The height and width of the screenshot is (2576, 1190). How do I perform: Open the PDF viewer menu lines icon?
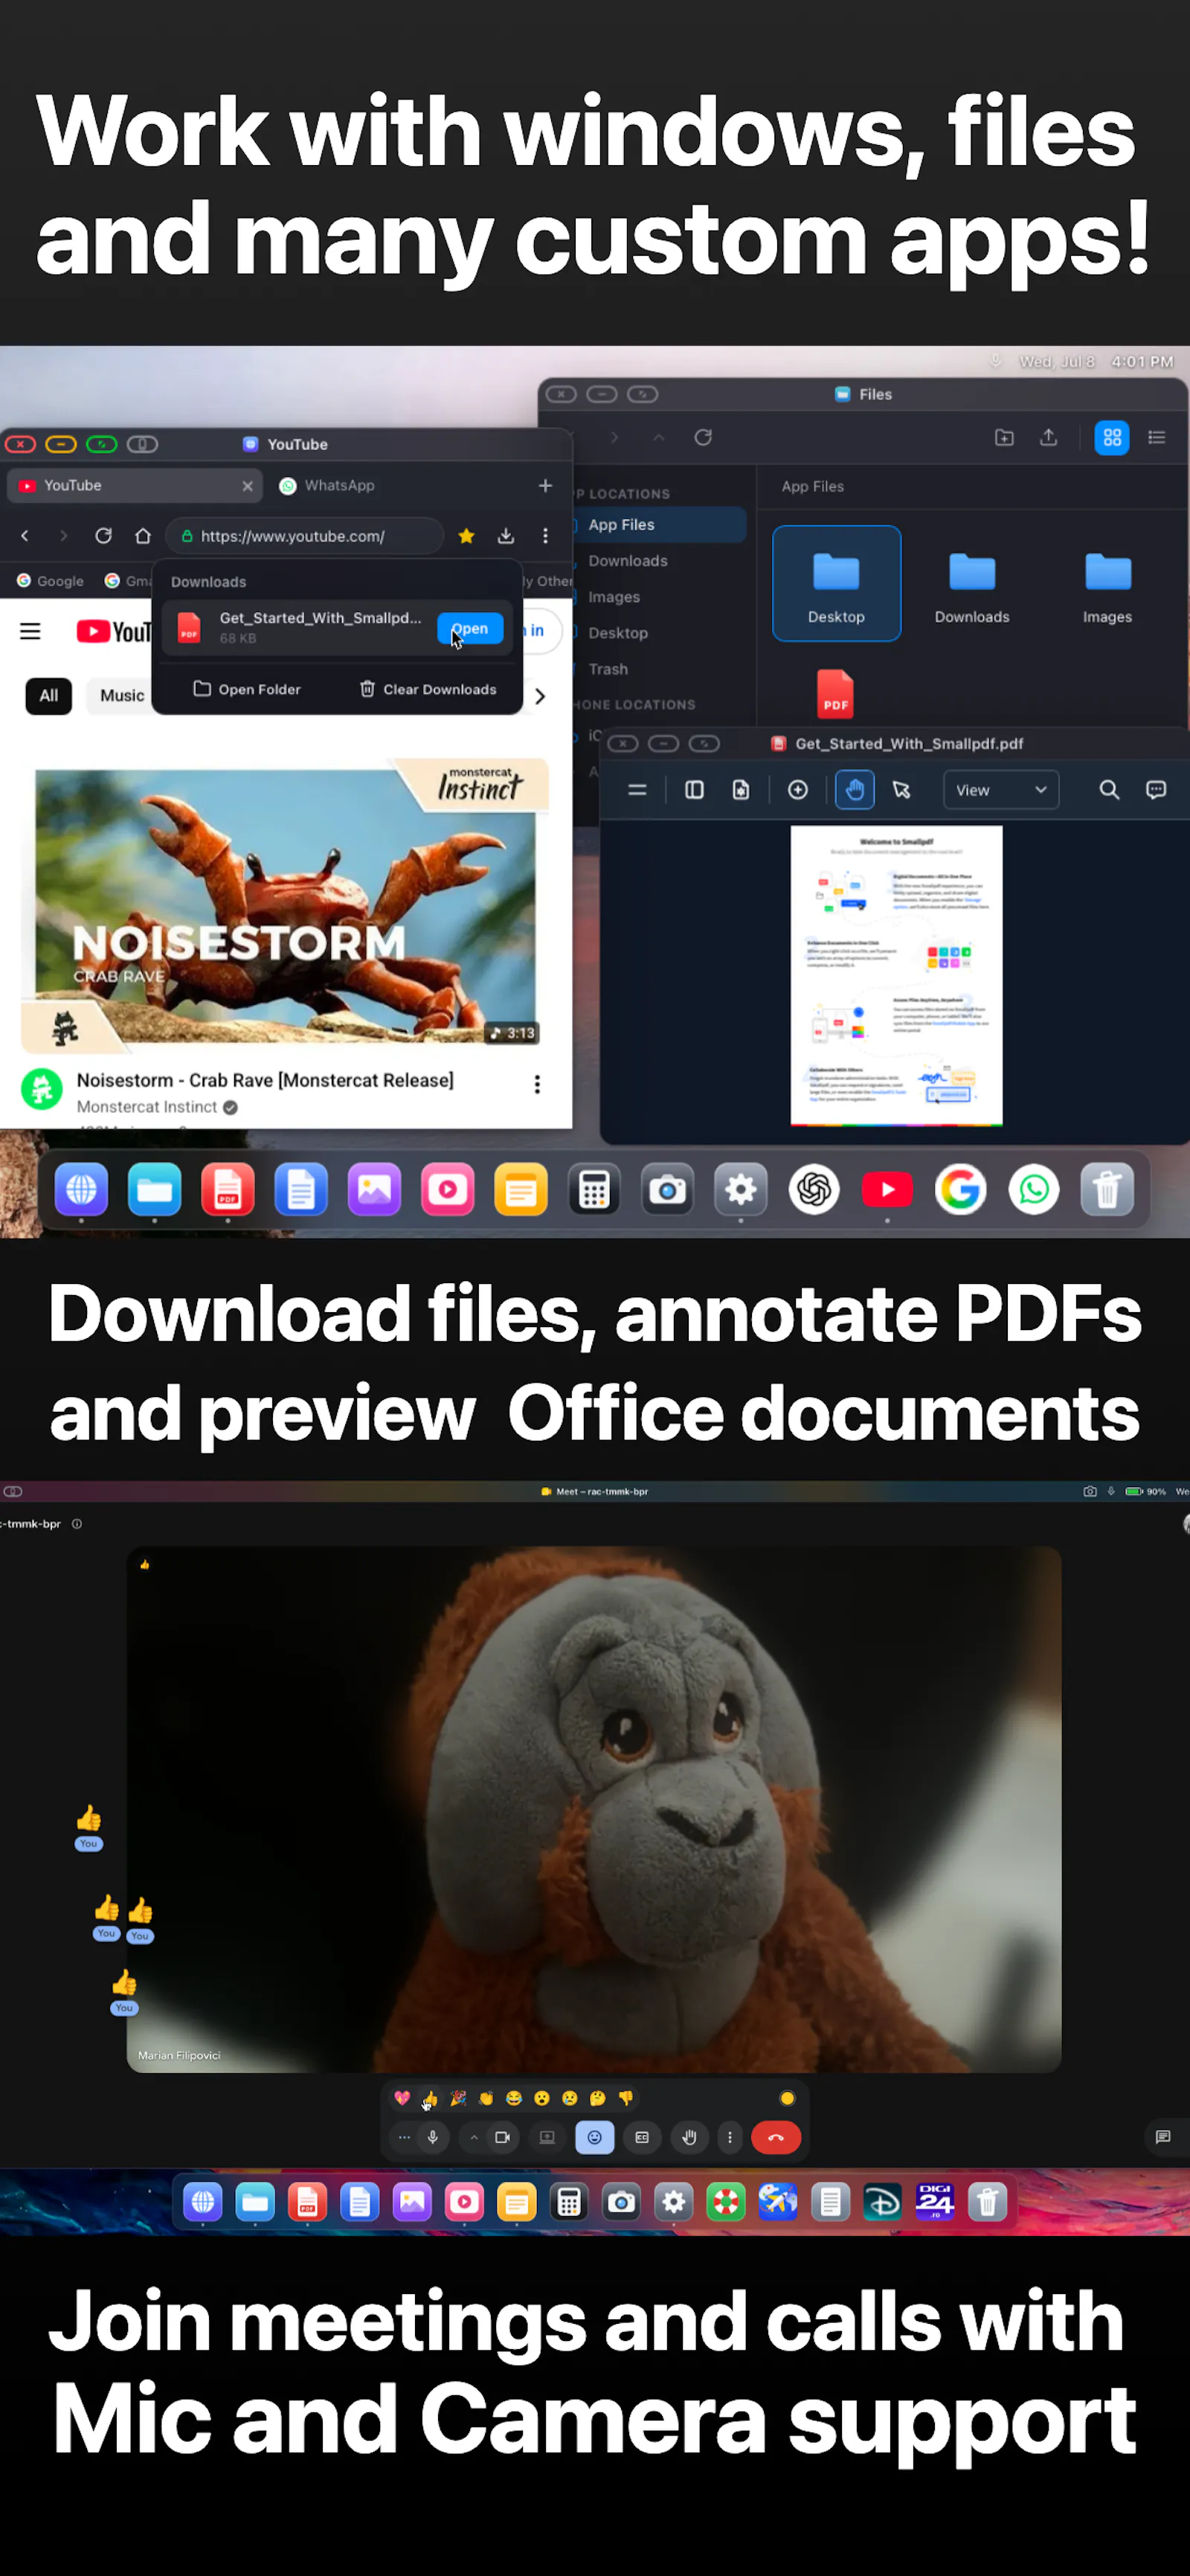click(637, 790)
